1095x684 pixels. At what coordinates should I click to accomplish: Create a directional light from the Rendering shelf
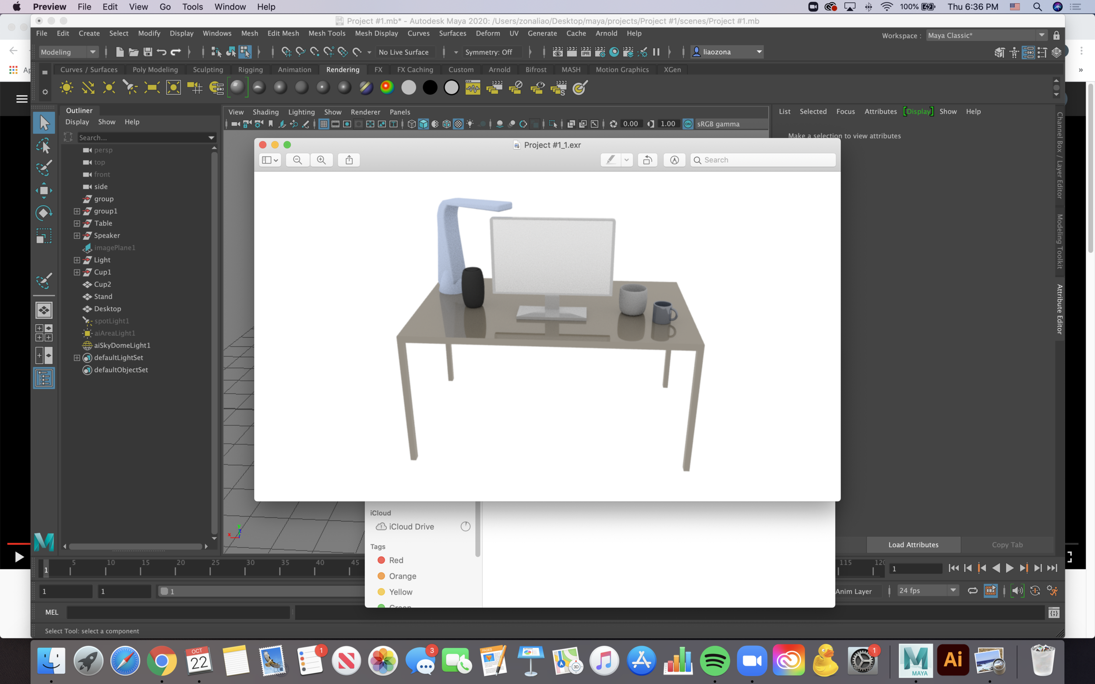88,88
